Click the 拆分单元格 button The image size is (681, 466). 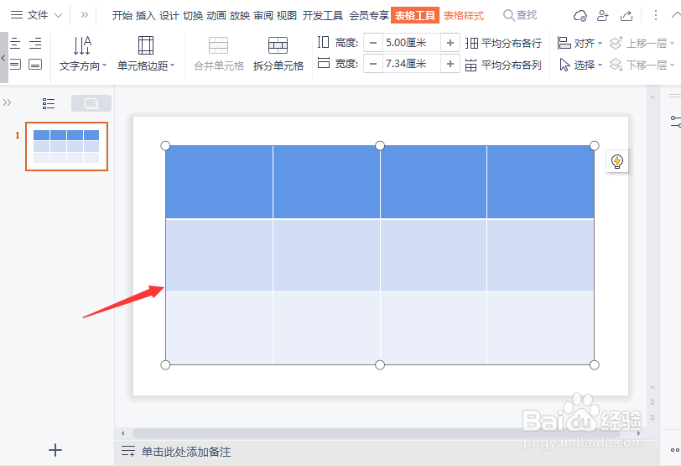coord(278,54)
